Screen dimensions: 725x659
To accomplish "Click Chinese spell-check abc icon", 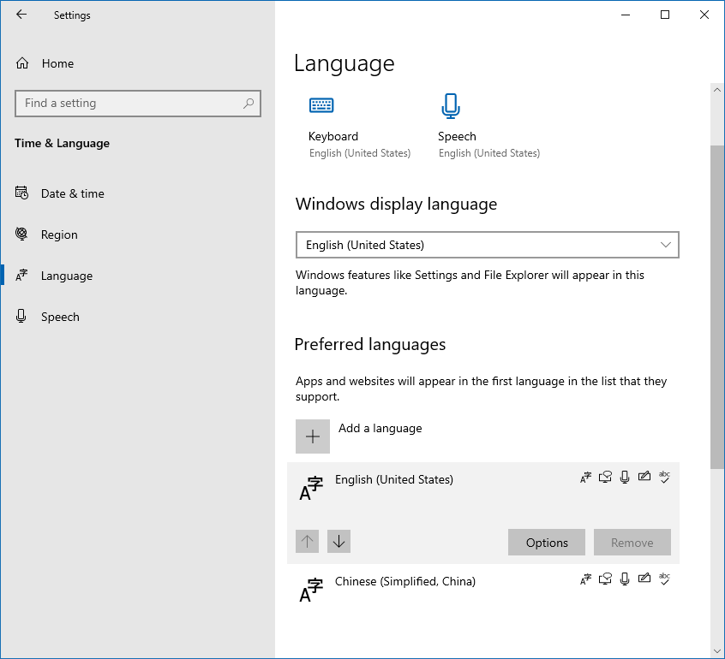I will [664, 579].
